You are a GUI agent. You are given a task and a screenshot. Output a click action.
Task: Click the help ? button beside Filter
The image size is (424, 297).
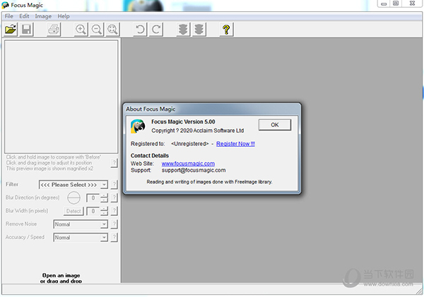coord(114,185)
